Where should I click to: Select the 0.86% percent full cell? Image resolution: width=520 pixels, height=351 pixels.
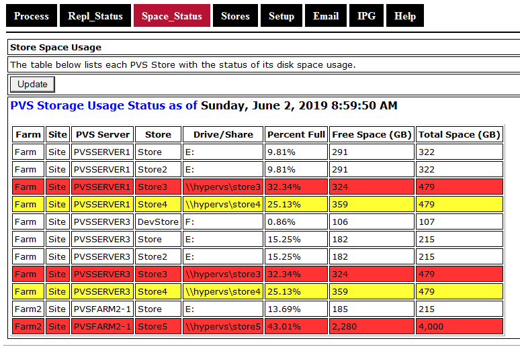coord(296,222)
